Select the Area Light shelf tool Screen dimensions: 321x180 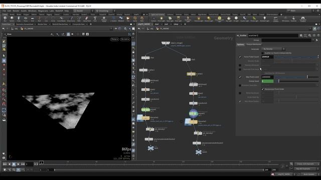pyautogui.click(x=179, y=19)
